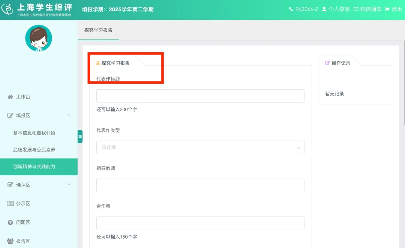Click the 退出 logout link
Viewport: 405px width, 248px height.
pyautogui.click(x=396, y=9)
